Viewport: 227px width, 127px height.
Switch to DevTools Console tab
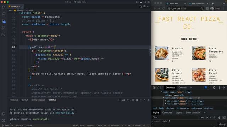click(182, 87)
